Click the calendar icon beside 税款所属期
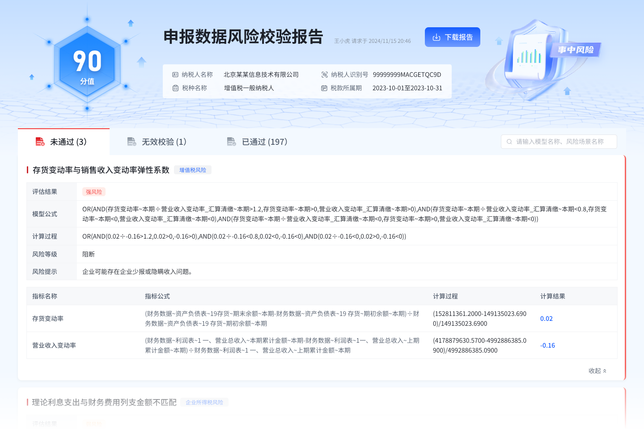Image resolution: width=644 pixels, height=429 pixels. [324, 88]
